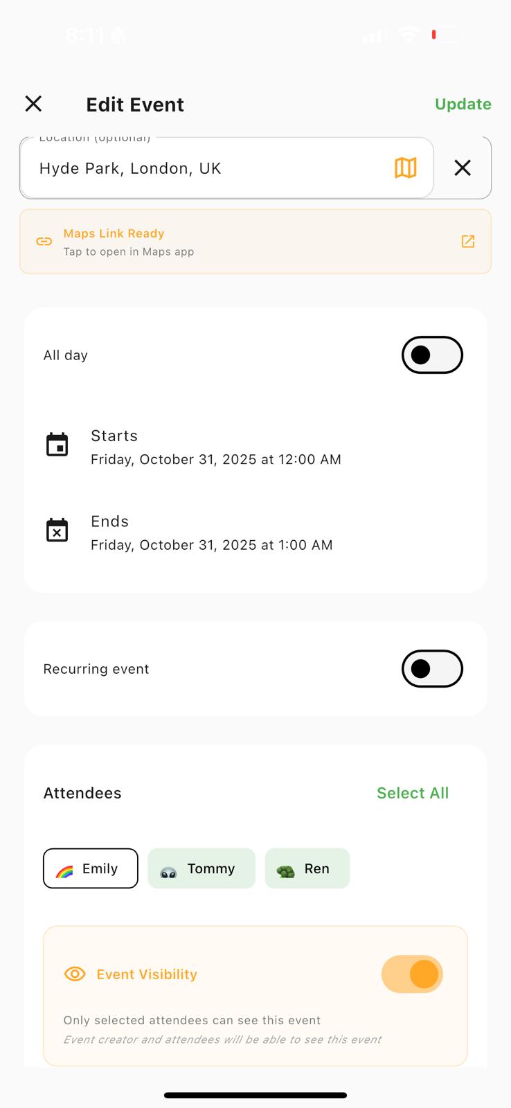Clear the Hyde Park location text
This screenshot has width=511, height=1108.
pos(463,168)
